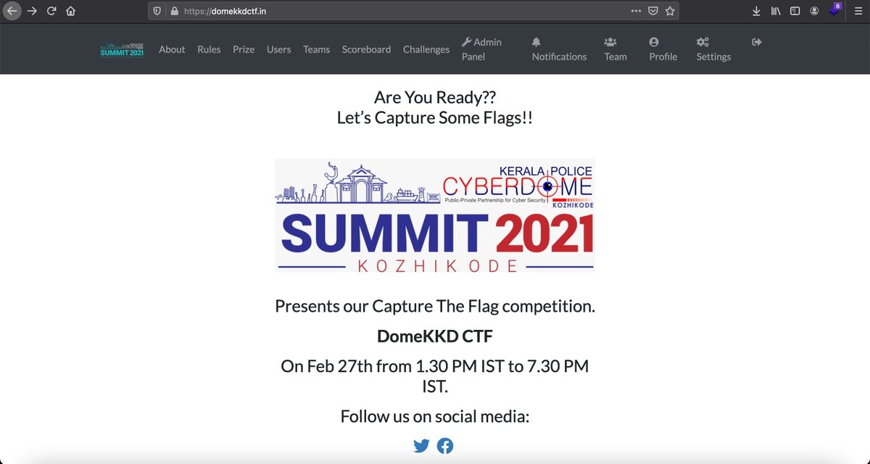Screen dimensions: 870x464
Task: Save page to Pocket
Action: [x=653, y=11]
